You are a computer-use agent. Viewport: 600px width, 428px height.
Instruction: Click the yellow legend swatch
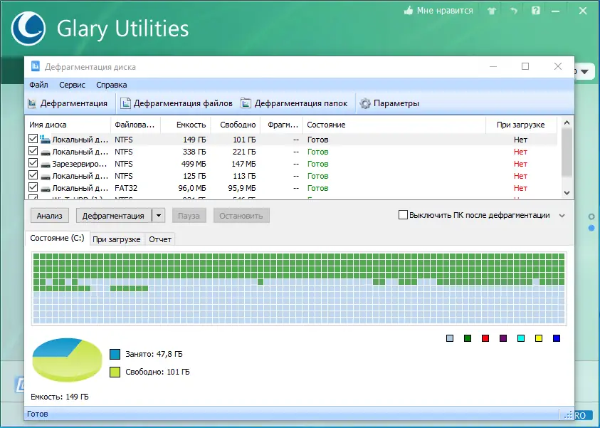pyautogui.click(x=539, y=338)
